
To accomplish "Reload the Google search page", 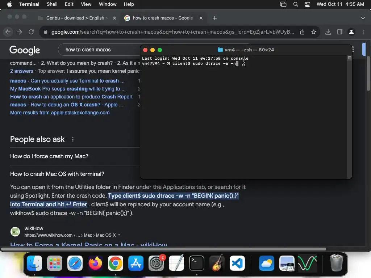I will [31, 32].
